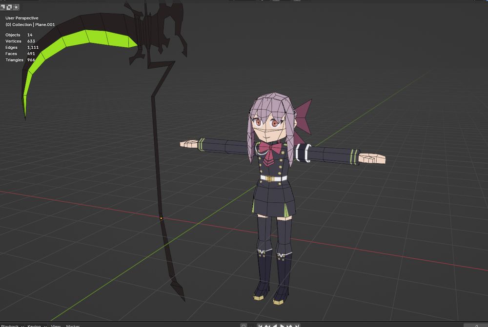
Task: Open the Playback dropdown in the timeline
Action: click(12, 326)
